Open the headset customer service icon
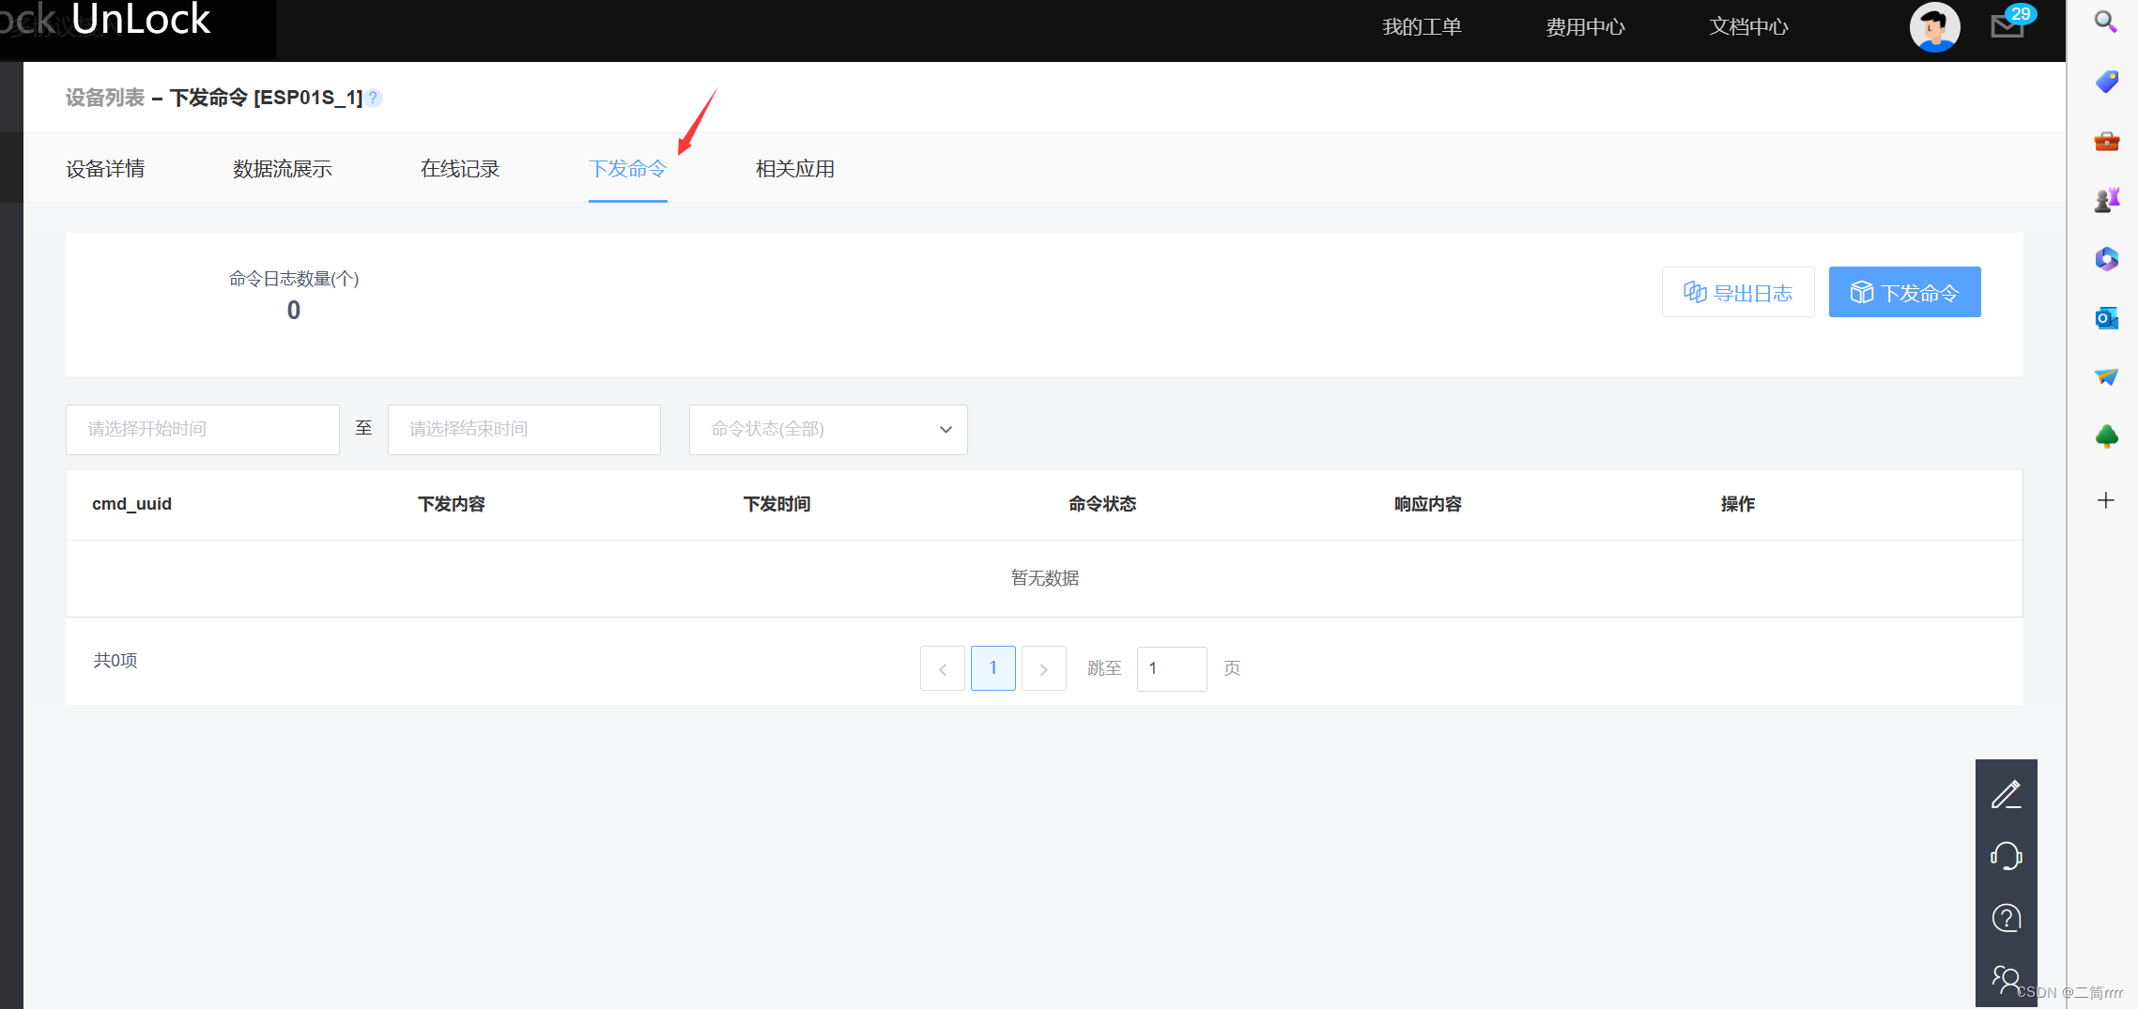The image size is (2138, 1009). [2007, 856]
